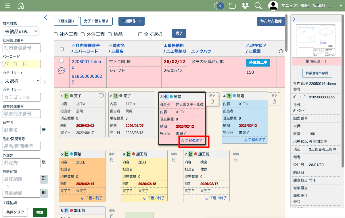Open the hamburger menu
345x218 pixels.
point(8,6)
